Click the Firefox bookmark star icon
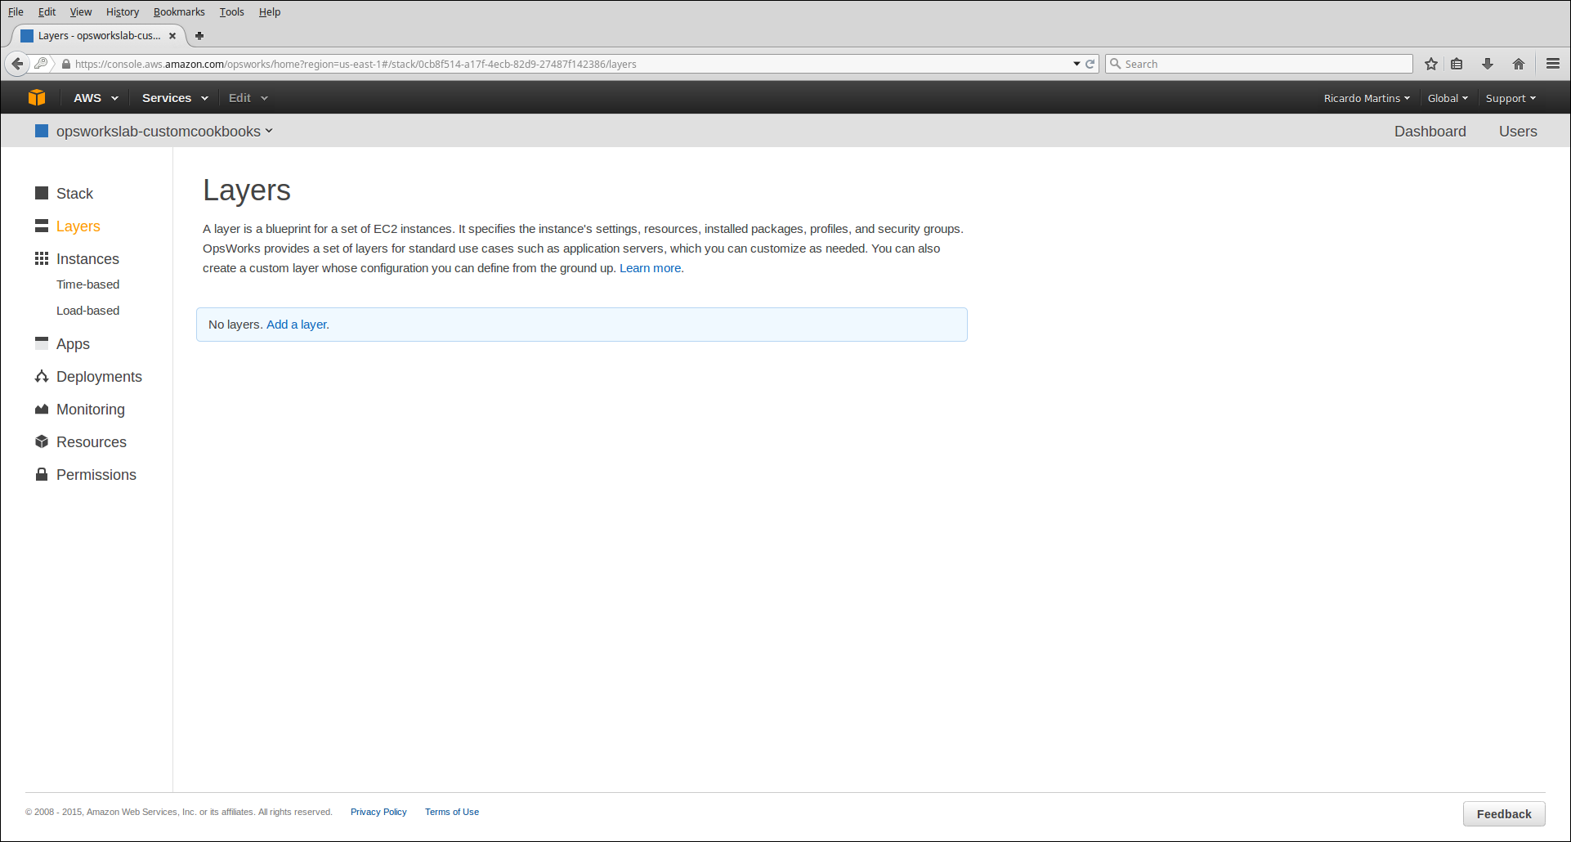Image resolution: width=1571 pixels, height=842 pixels. coord(1430,64)
